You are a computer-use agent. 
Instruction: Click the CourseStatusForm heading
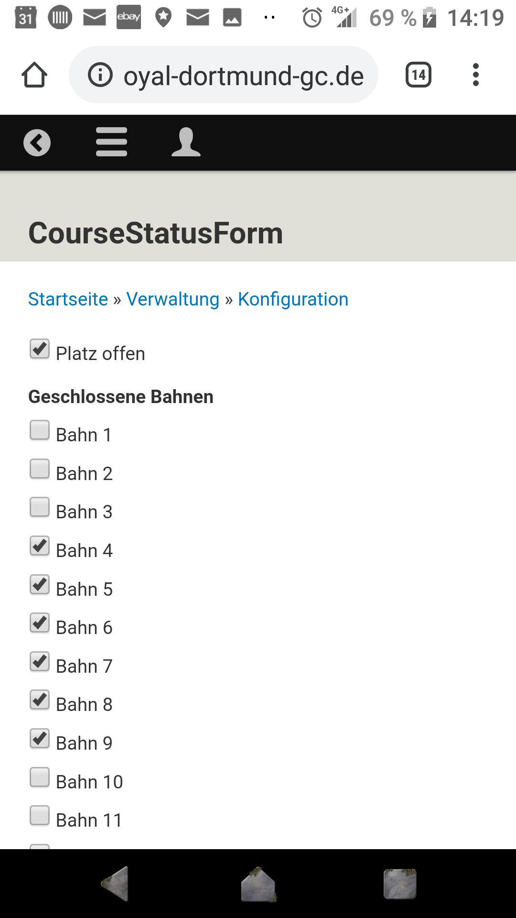pos(156,233)
